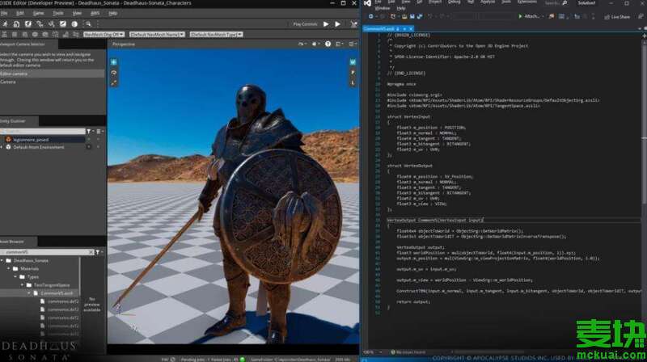Screen dimensions: 647x362
Task: Open the Default NavMesh Type dropdown
Action: pyautogui.click(x=216, y=35)
